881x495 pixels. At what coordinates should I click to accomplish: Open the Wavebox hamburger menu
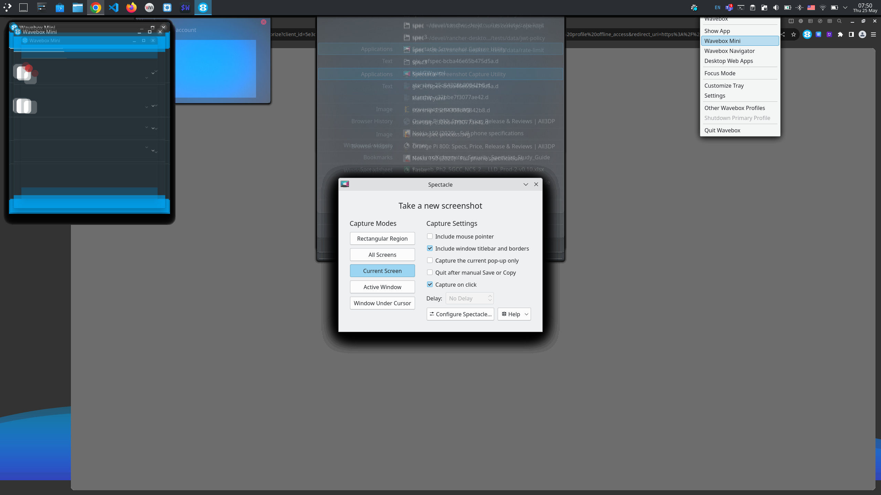click(874, 34)
